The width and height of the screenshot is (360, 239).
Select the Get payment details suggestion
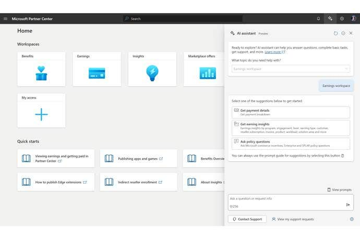point(291,112)
